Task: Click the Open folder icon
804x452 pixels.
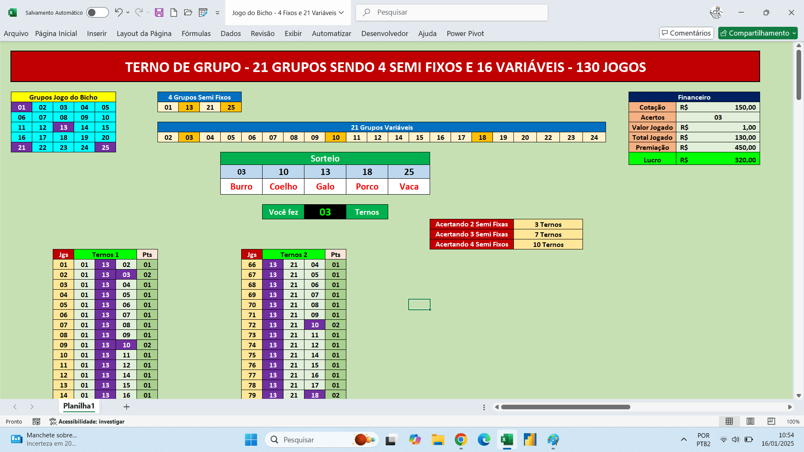Action: pyautogui.click(x=188, y=13)
